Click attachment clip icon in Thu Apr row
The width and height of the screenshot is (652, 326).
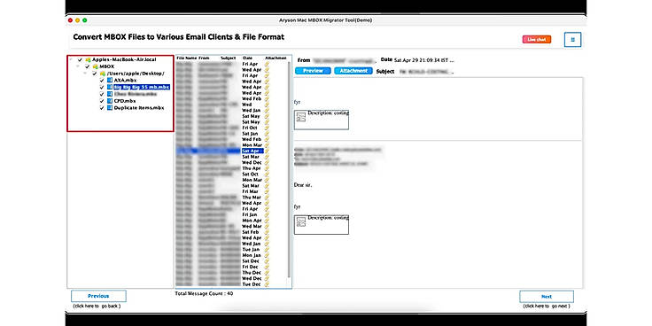click(267, 168)
